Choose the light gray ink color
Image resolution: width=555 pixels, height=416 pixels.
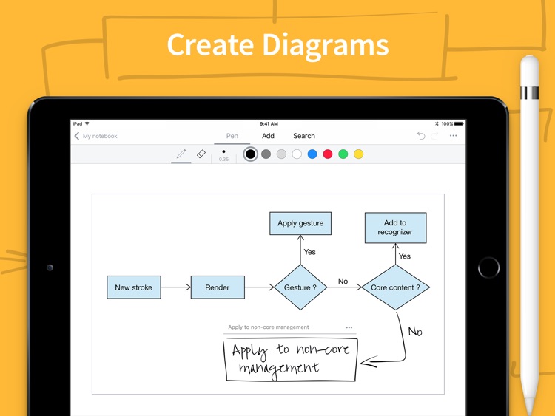pyautogui.click(x=281, y=154)
